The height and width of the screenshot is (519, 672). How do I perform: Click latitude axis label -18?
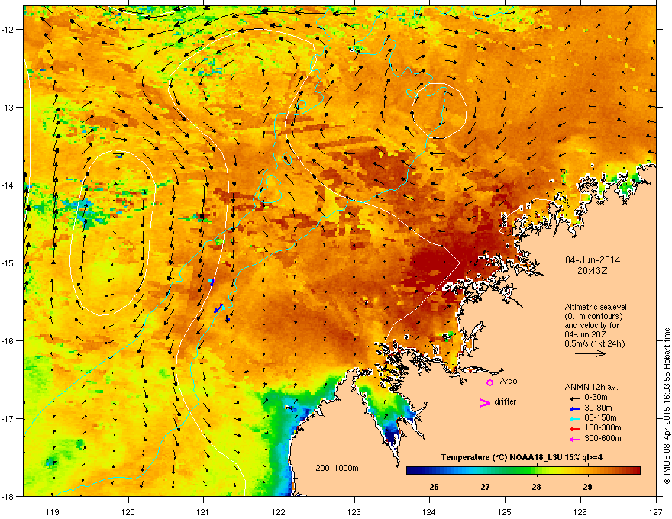coord(8,496)
